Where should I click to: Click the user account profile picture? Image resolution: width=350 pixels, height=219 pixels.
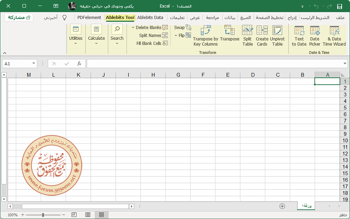[x=72, y=6]
